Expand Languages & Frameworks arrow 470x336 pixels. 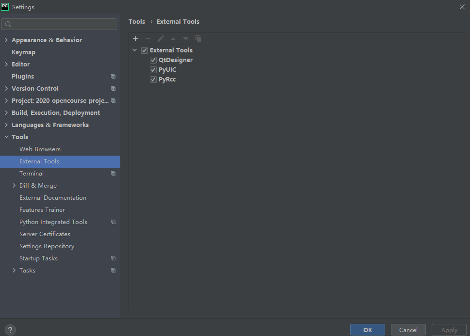click(x=6, y=125)
